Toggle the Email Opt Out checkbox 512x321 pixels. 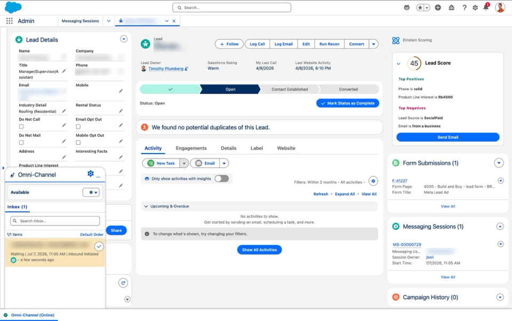click(78, 126)
